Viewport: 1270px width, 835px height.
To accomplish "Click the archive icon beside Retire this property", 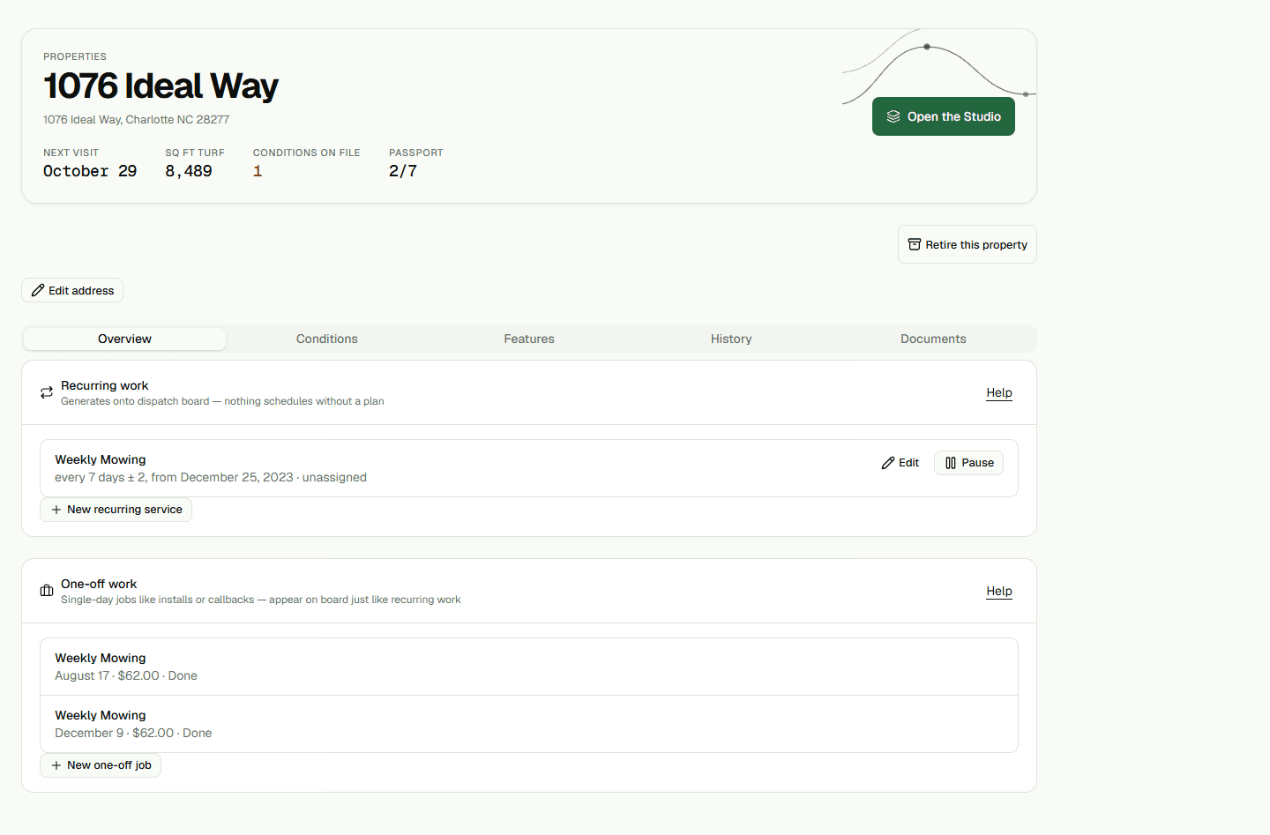I will point(915,244).
